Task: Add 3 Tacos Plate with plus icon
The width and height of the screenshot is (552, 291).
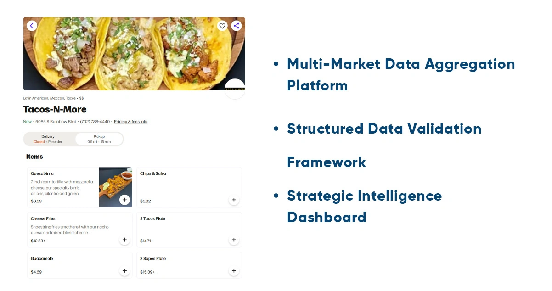Action: pos(234,240)
